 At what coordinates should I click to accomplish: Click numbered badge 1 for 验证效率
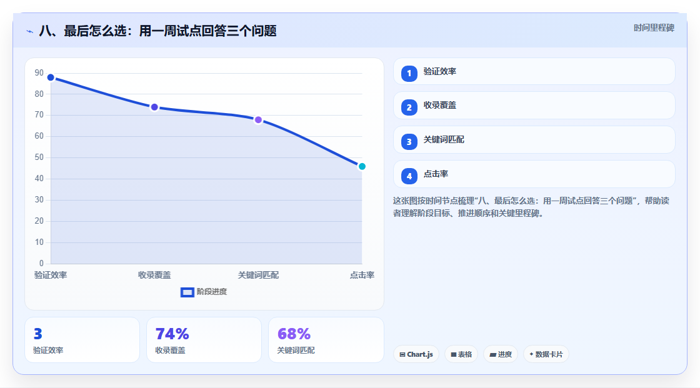pos(409,74)
